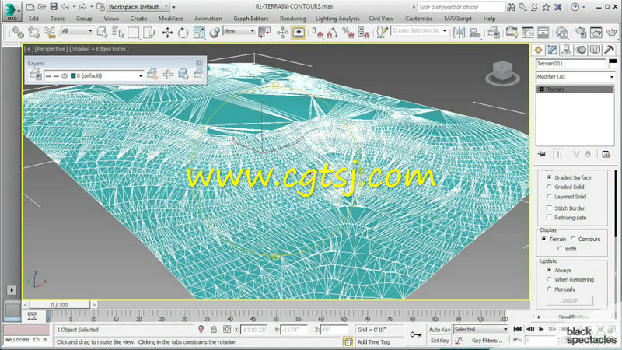Image resolution: width=622 pixels, height=350 pixels.
Task: Open the All selection filter dropdown
Action: tap(77, 30)
